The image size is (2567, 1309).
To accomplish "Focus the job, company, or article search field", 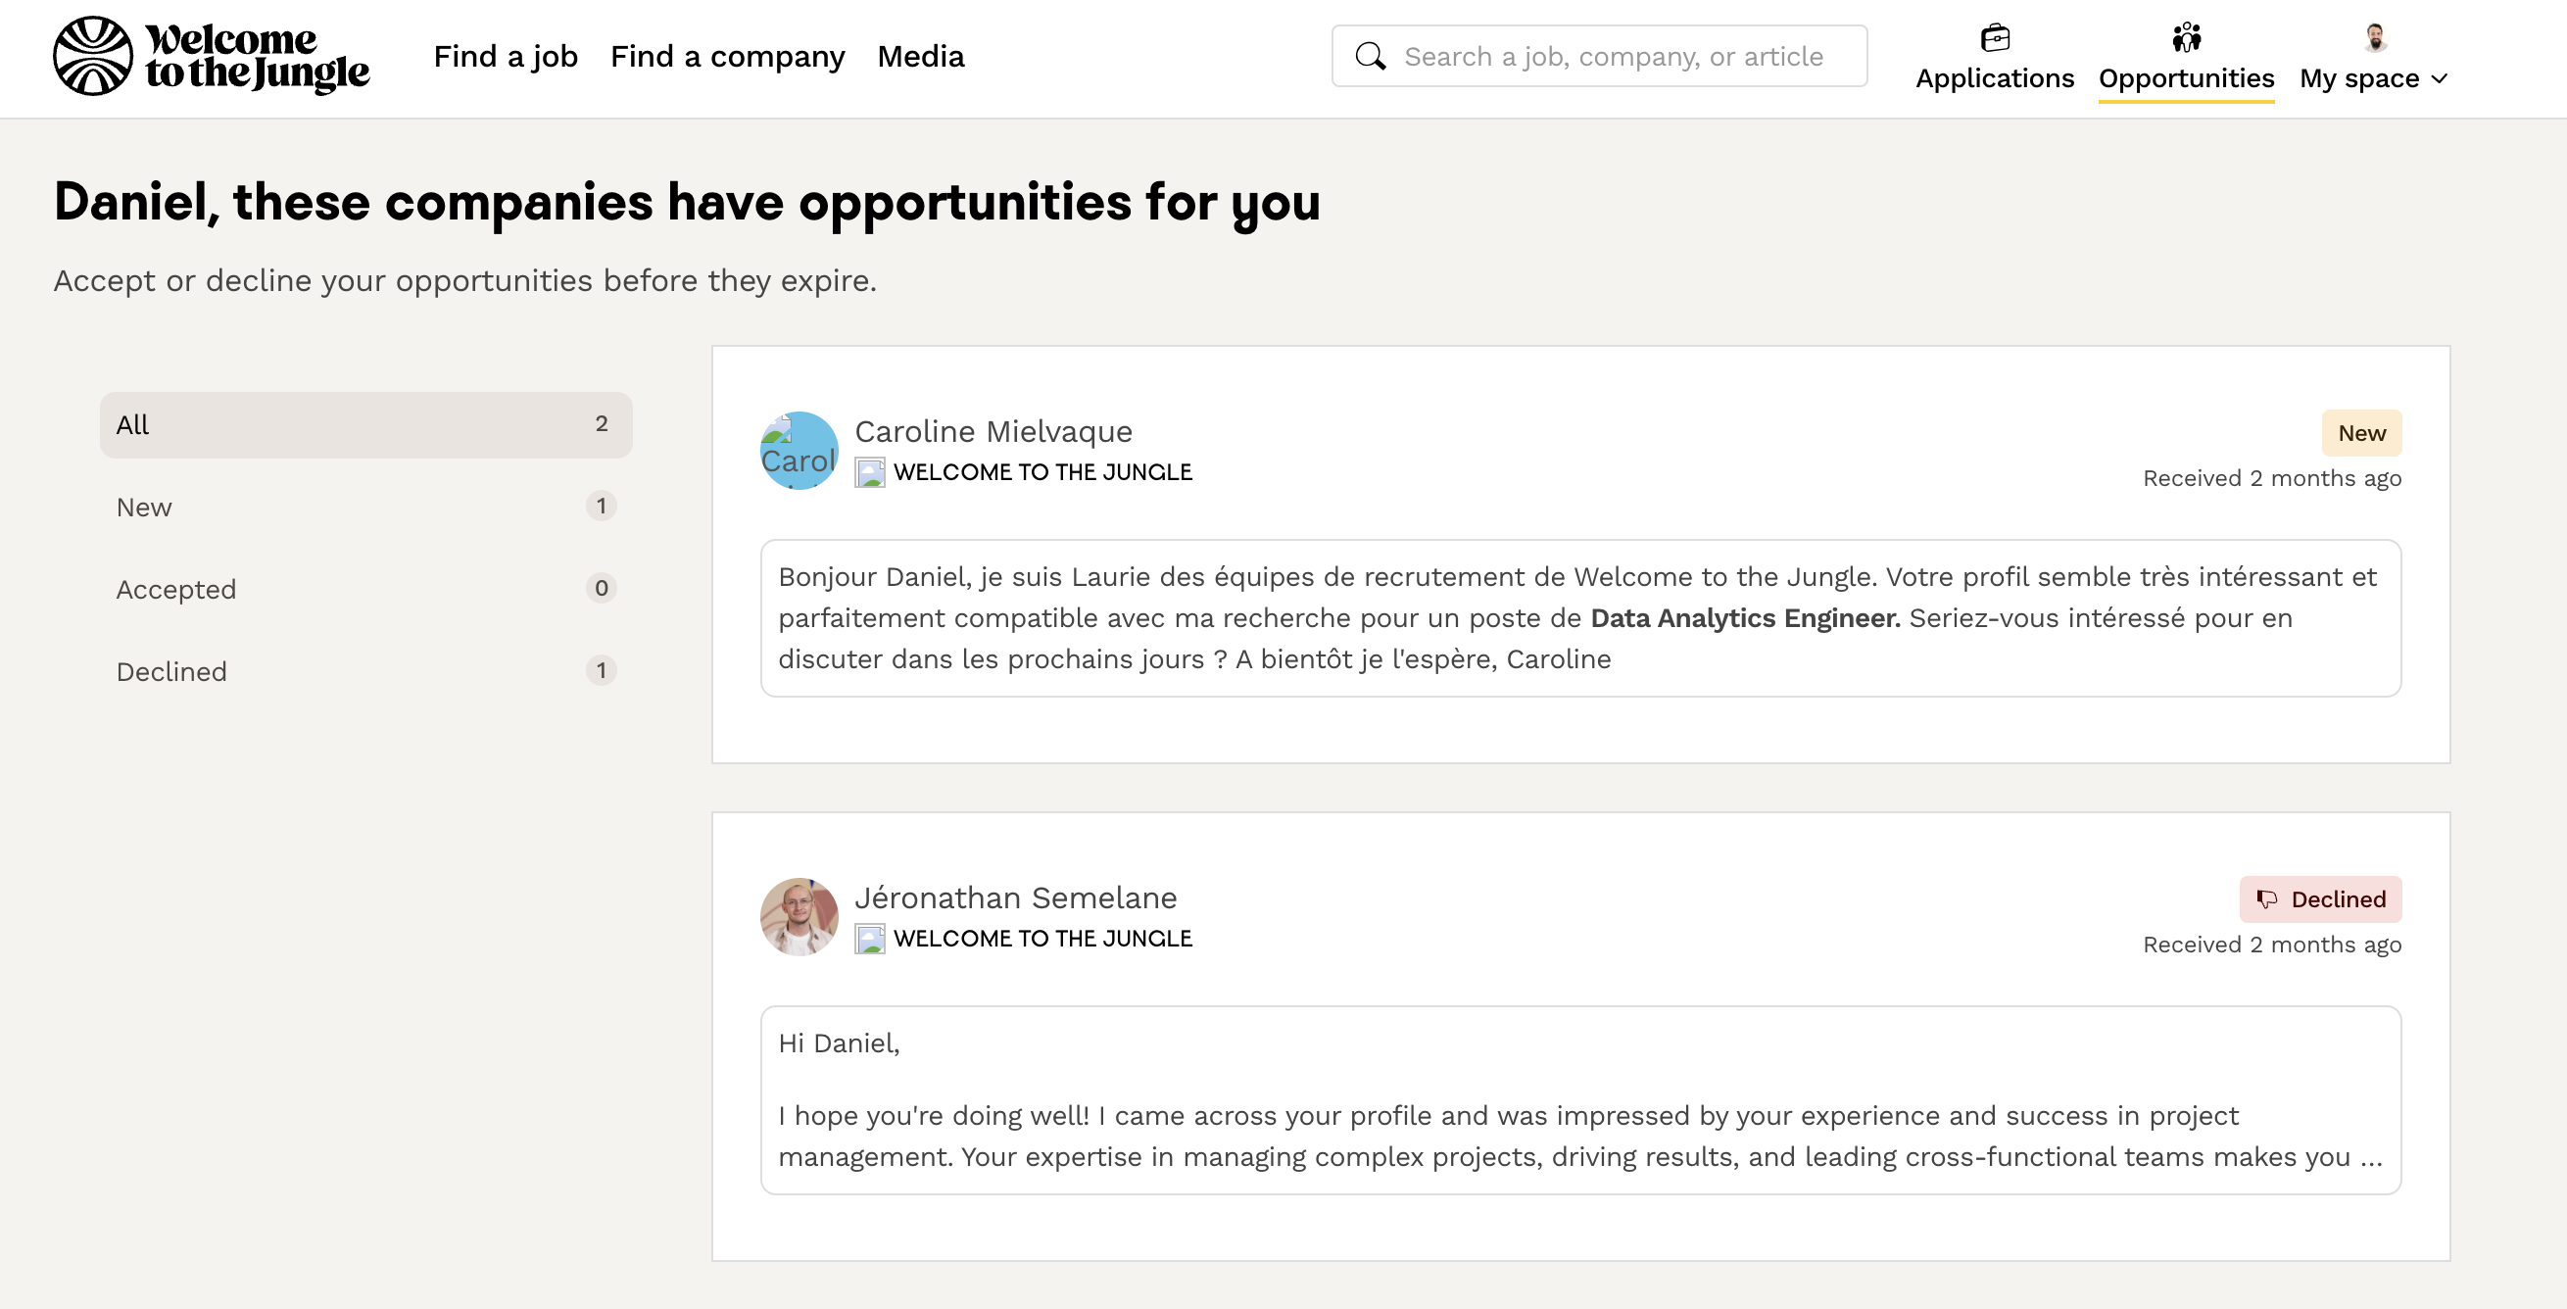I will (1614, 56).
